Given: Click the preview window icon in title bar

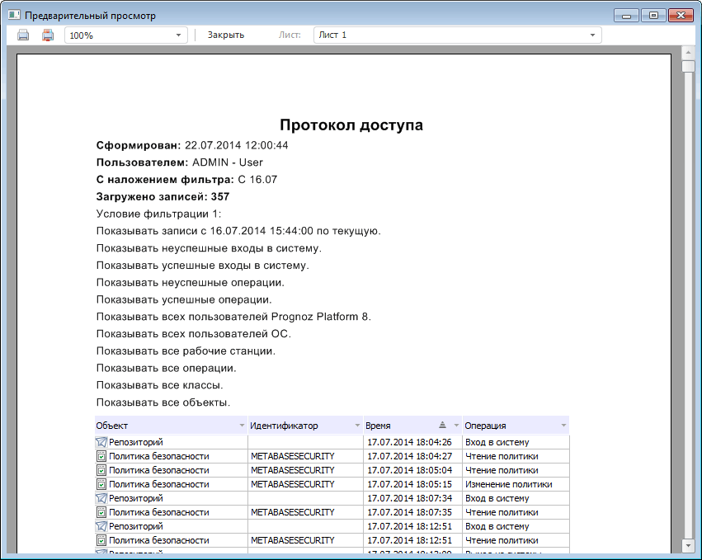Looking at the screenshot, I should tap(14, 16).
